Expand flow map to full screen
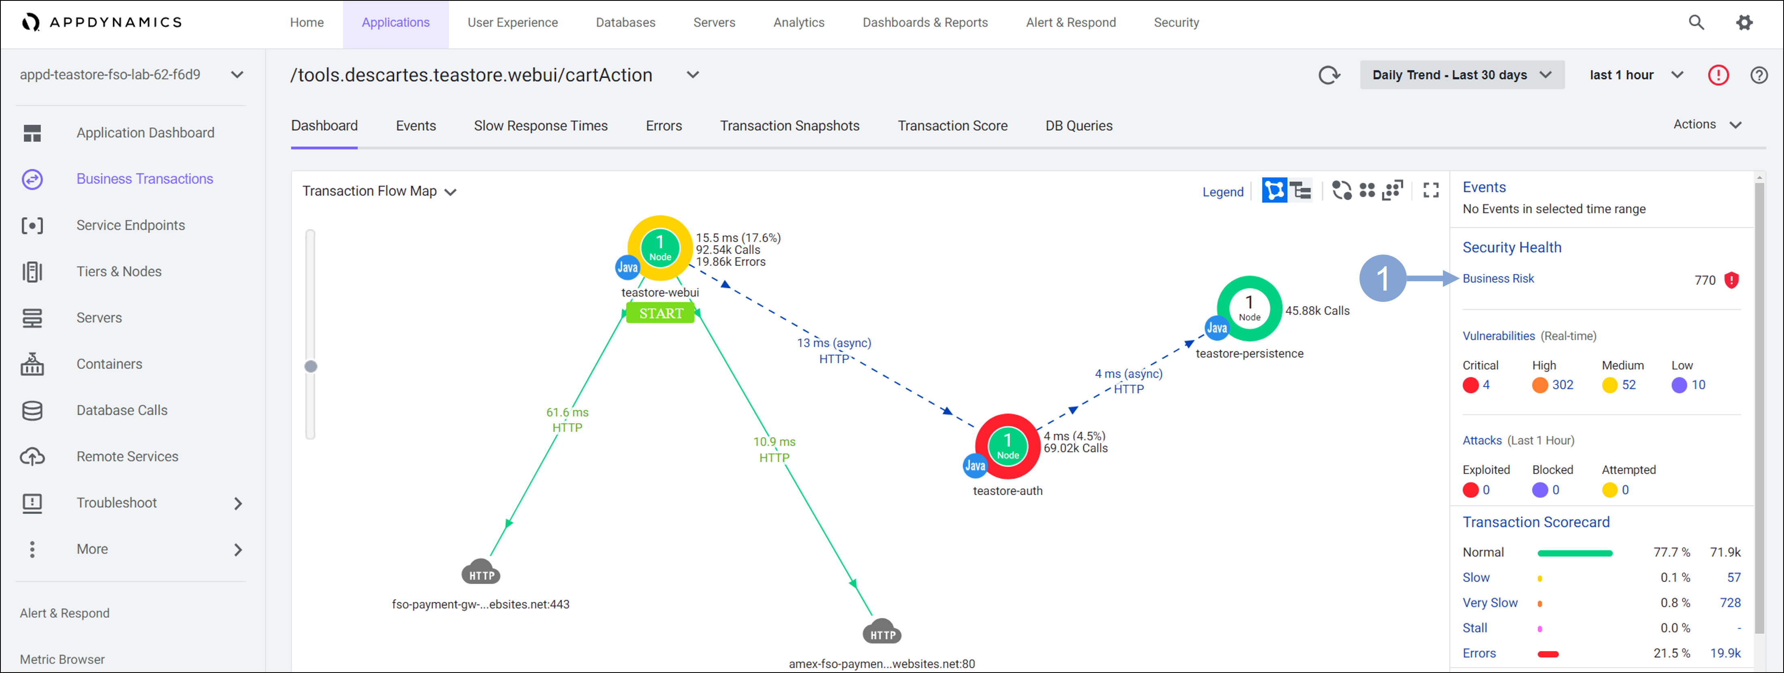The width and height of the screenshot is (1784, 673). (1431, 191)
